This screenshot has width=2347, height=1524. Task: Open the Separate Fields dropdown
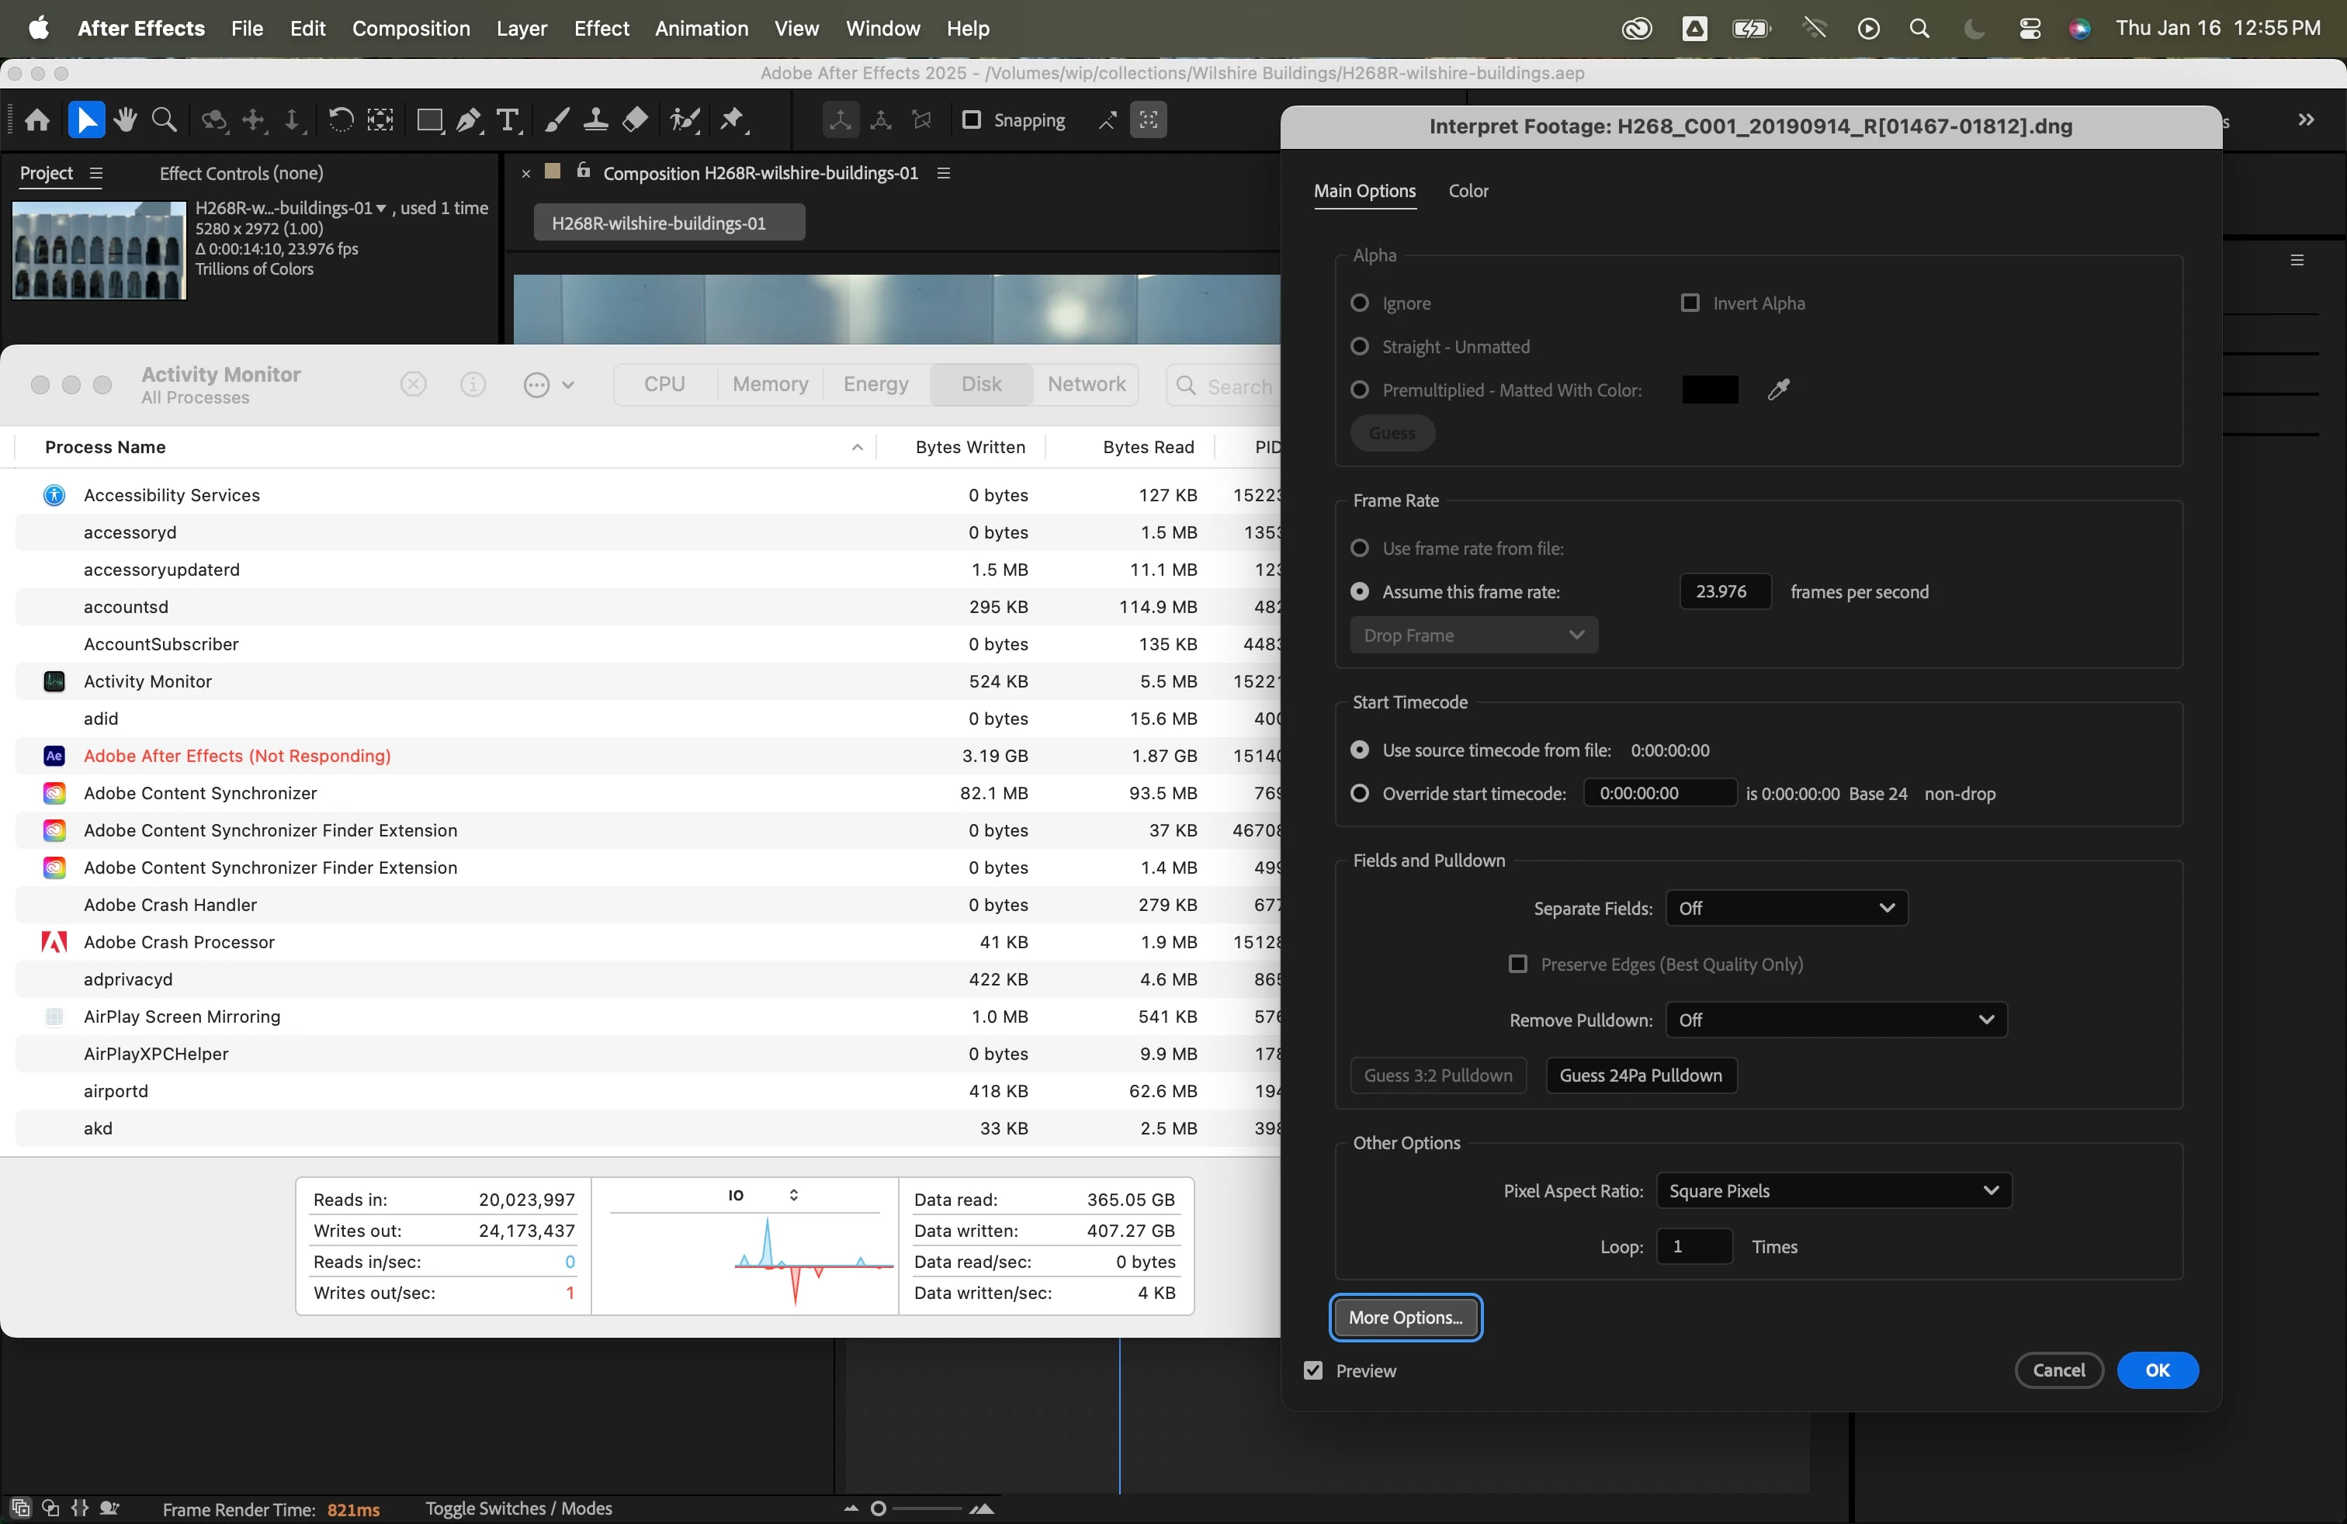click(1786, 908)
